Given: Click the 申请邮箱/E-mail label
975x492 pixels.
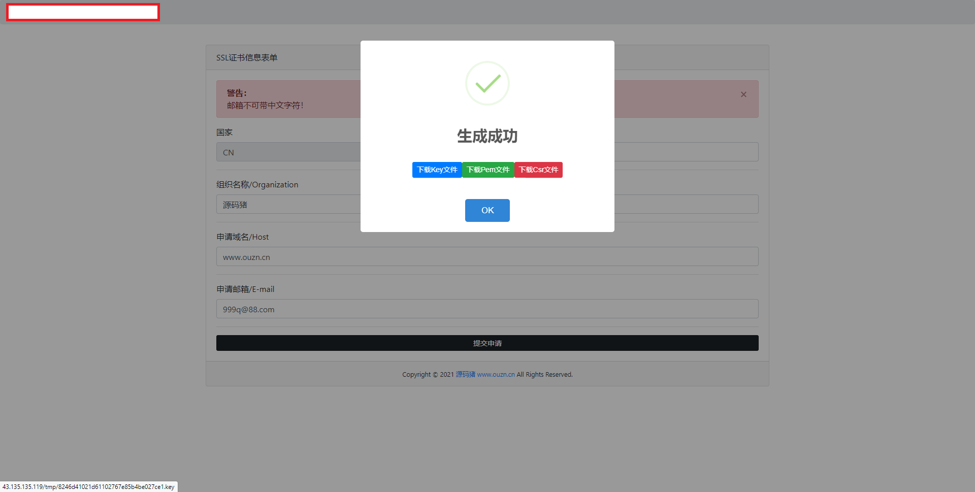Looking at the screenshot, I should click(245, 289).
